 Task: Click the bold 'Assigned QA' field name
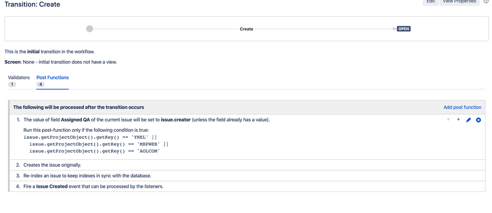click(x=75, y=120)
